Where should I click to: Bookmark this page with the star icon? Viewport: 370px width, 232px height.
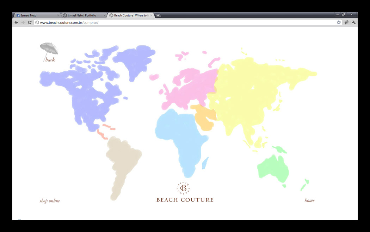[339, 22]
